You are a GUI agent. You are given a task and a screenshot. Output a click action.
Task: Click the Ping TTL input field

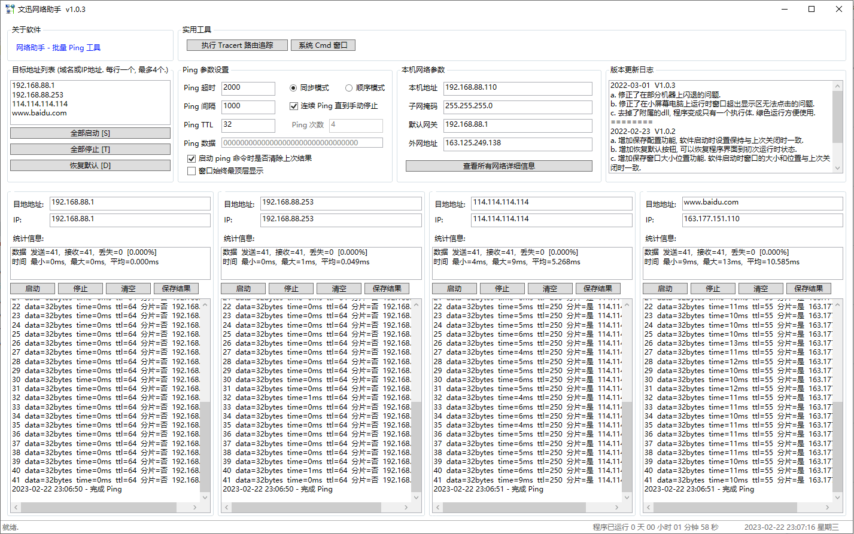(248, 126)
